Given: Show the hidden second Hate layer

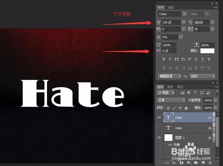Looking at the screenshot, I should [x=159, y=128].
